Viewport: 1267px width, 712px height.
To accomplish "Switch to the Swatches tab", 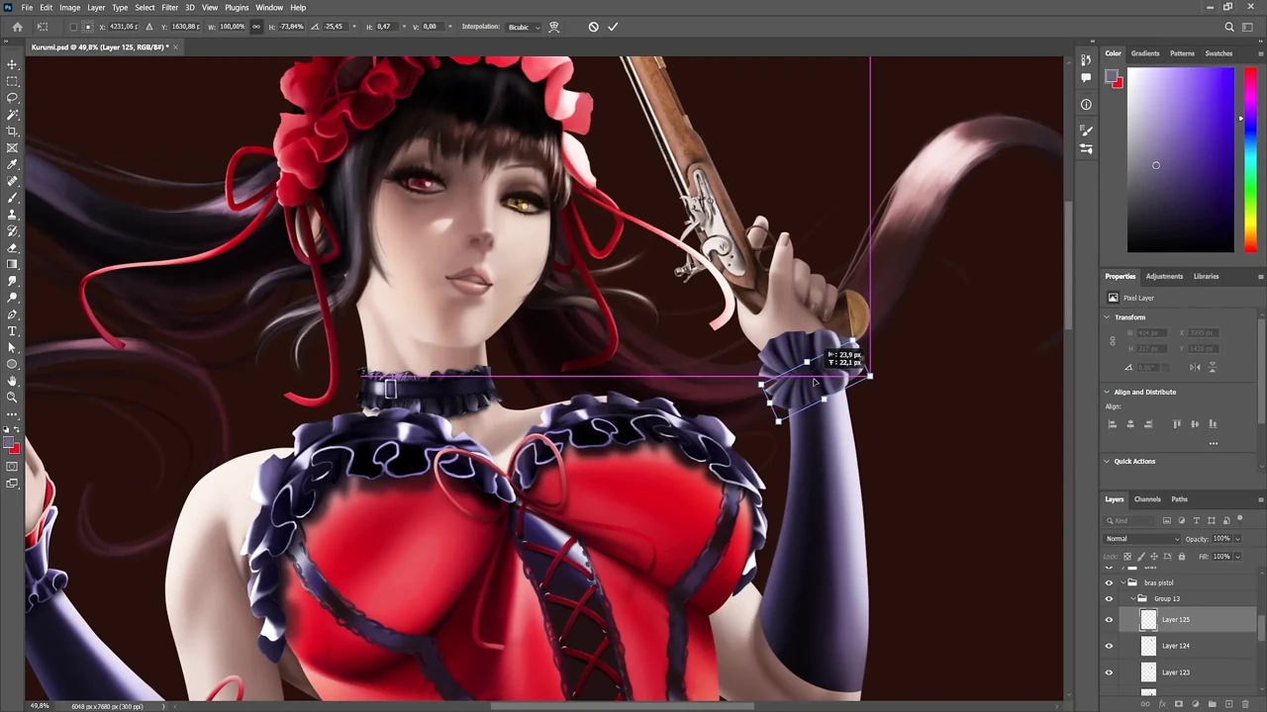I will [1218, 53].
